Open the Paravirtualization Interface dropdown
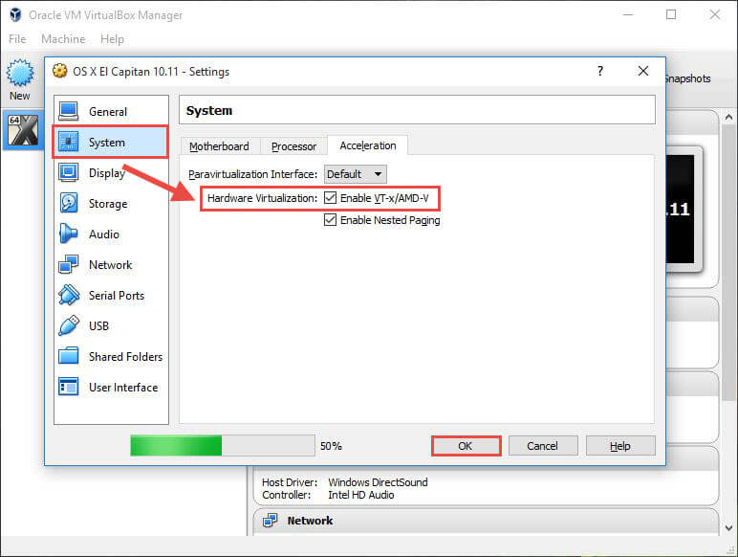 356,174
